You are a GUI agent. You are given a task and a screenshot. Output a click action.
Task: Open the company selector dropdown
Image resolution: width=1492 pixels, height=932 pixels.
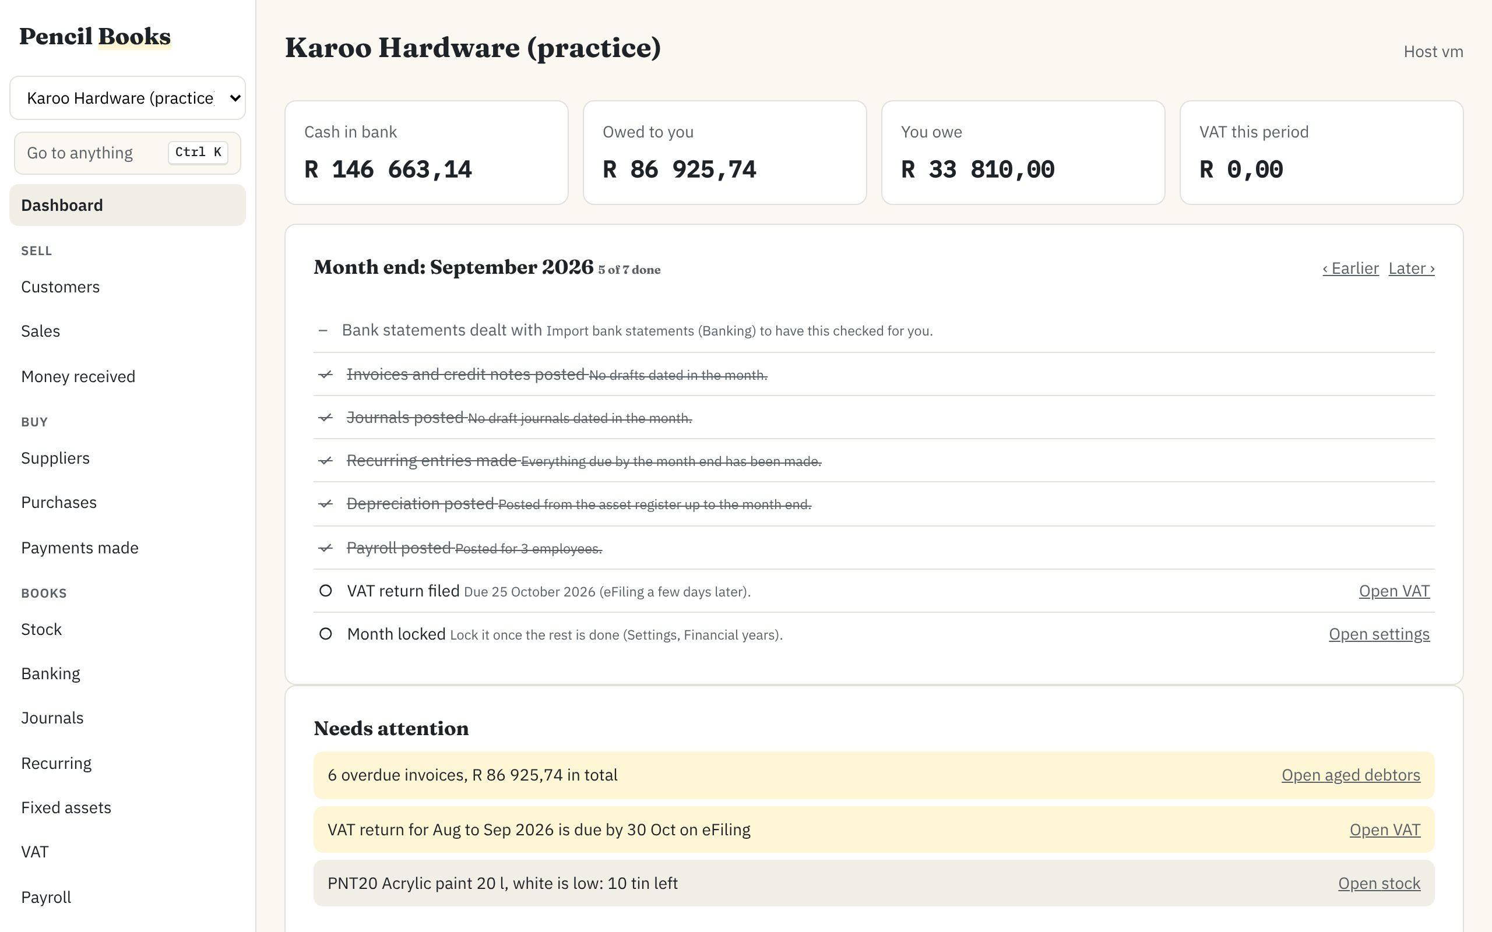tap(128, 98)
